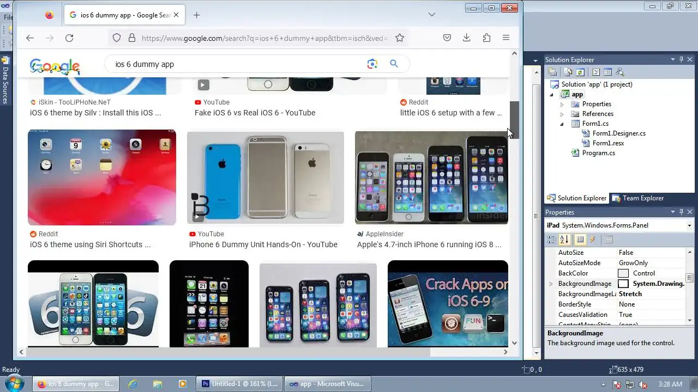This screenshot has width=698, height=392.
Task: Expand the References node
Action: tap(562, 114)
